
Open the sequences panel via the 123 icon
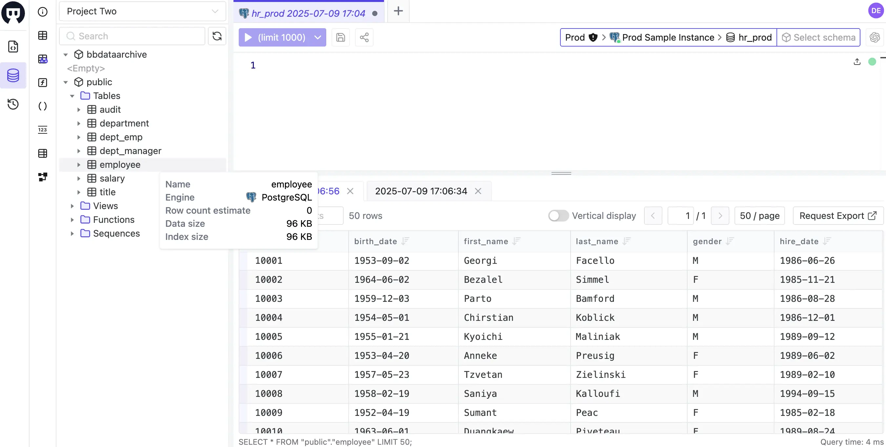tap(43, 130)
